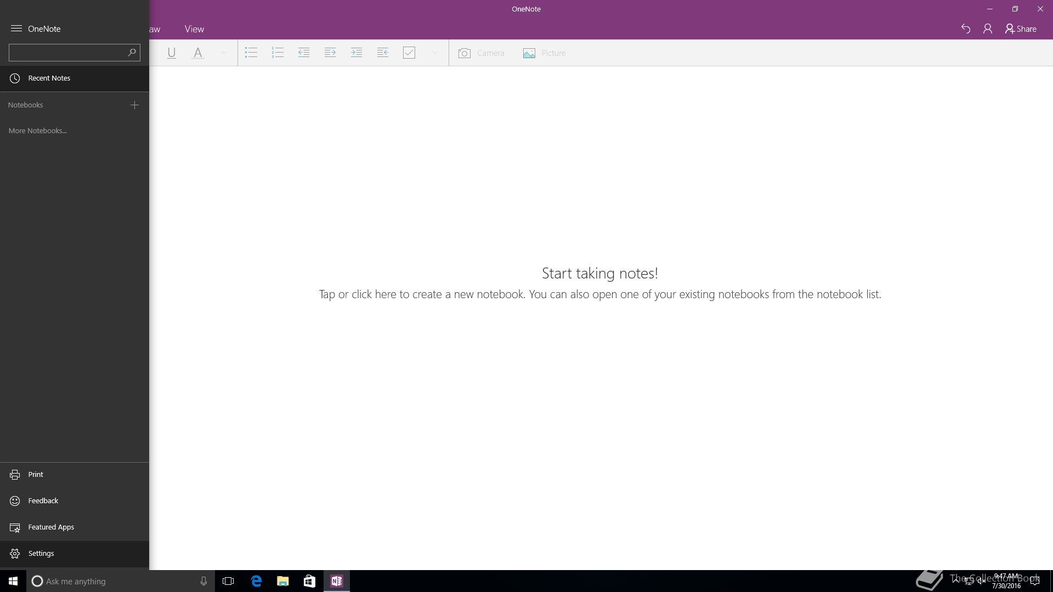This screenshot has width=1053, height=592.
Task: Focus the notes search field
Action: 75,53
